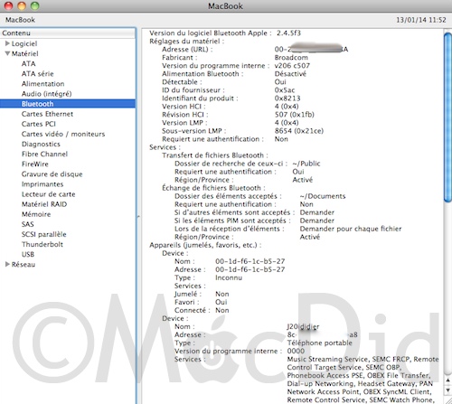Click the Matériel category label
This screenshot has width=452, height=404.
[x=25, y=53]
